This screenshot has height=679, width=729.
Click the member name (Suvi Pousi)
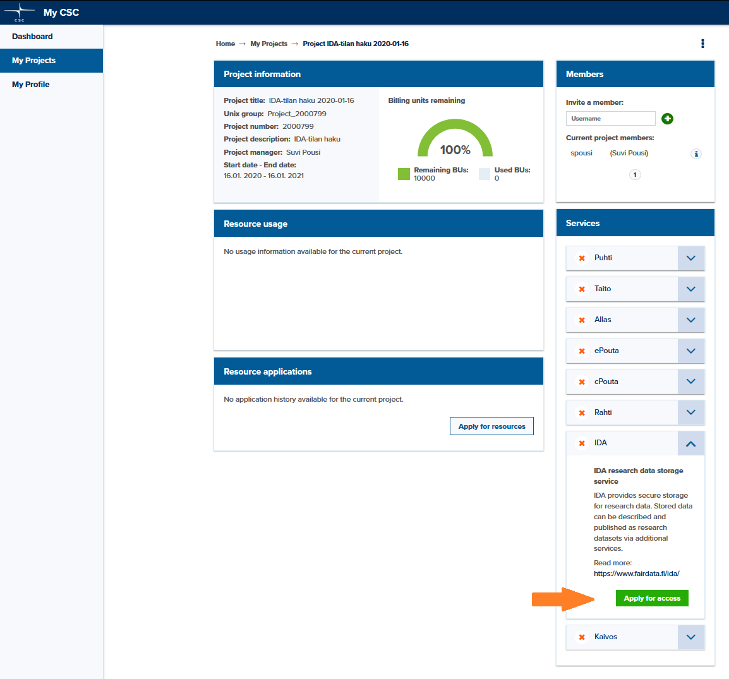pos(629,153)
